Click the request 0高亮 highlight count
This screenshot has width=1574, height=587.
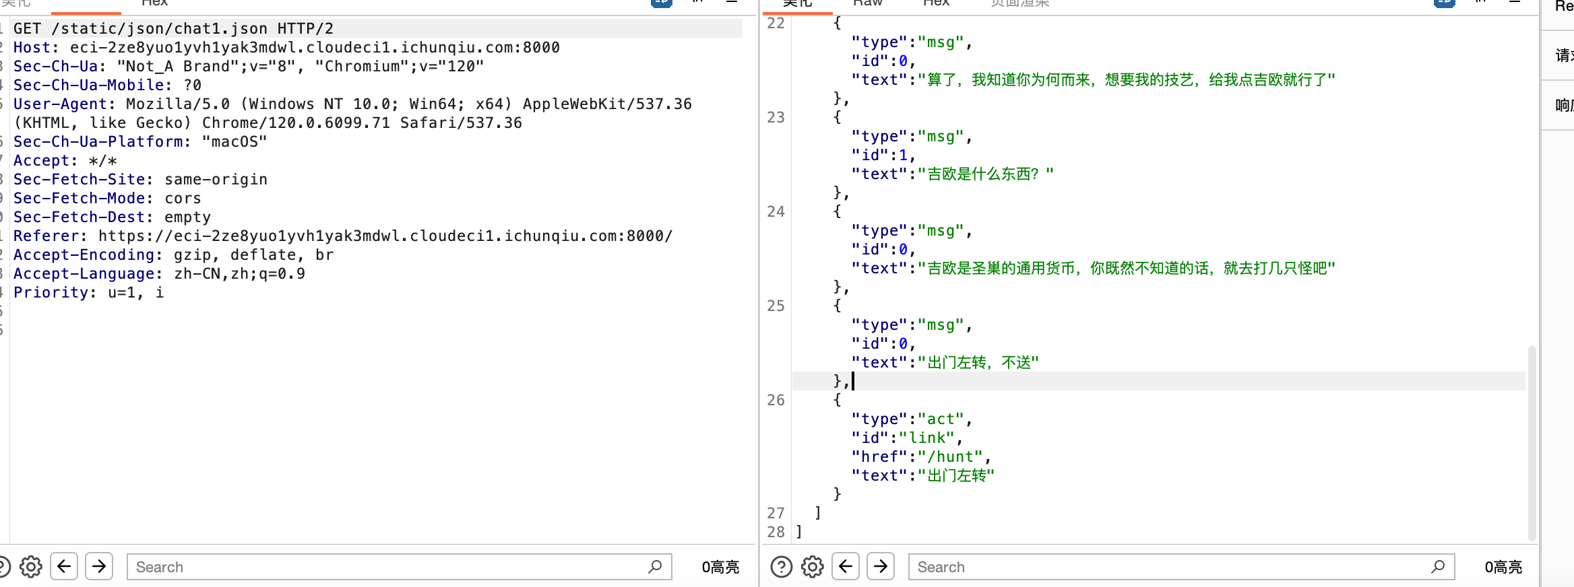720,567
